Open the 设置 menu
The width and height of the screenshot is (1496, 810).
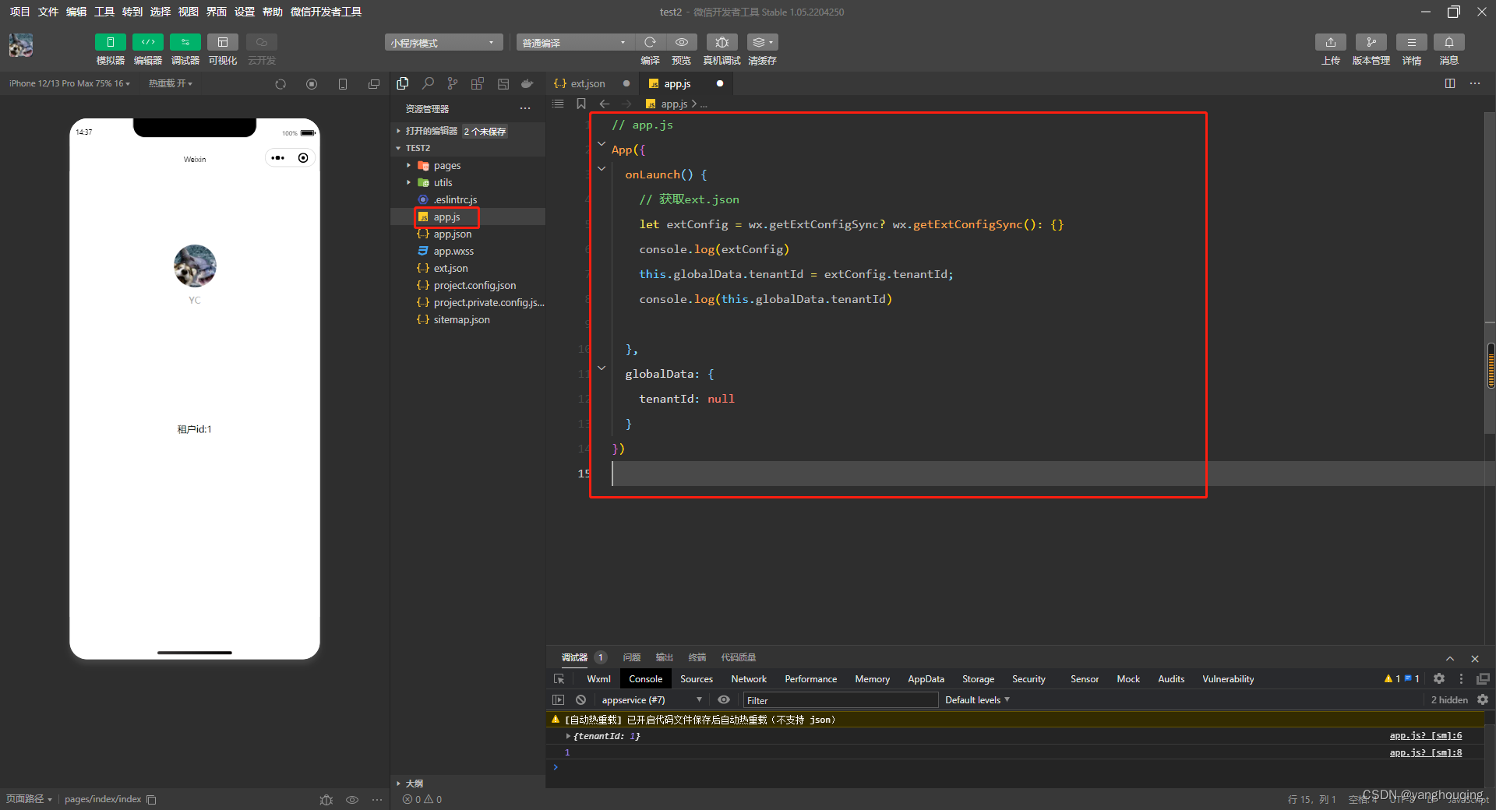pyautogui.click(x=244, y=12)
